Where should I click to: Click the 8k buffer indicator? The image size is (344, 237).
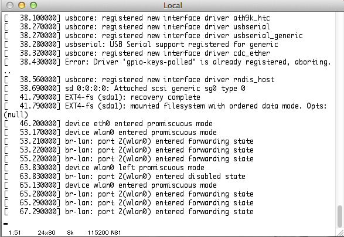point(70,233)
